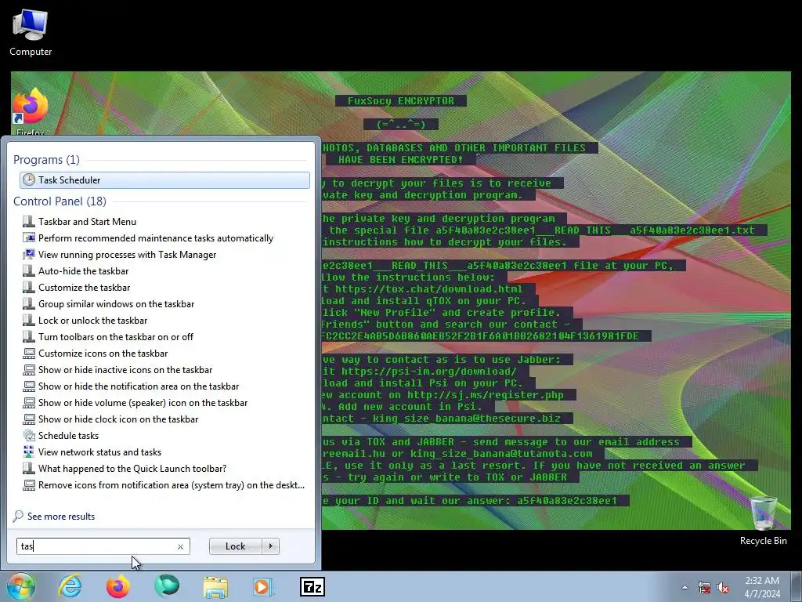Screen dimensions: 802x602
Task: Choose Customize the taskbar result
Action: pos(84,287)
